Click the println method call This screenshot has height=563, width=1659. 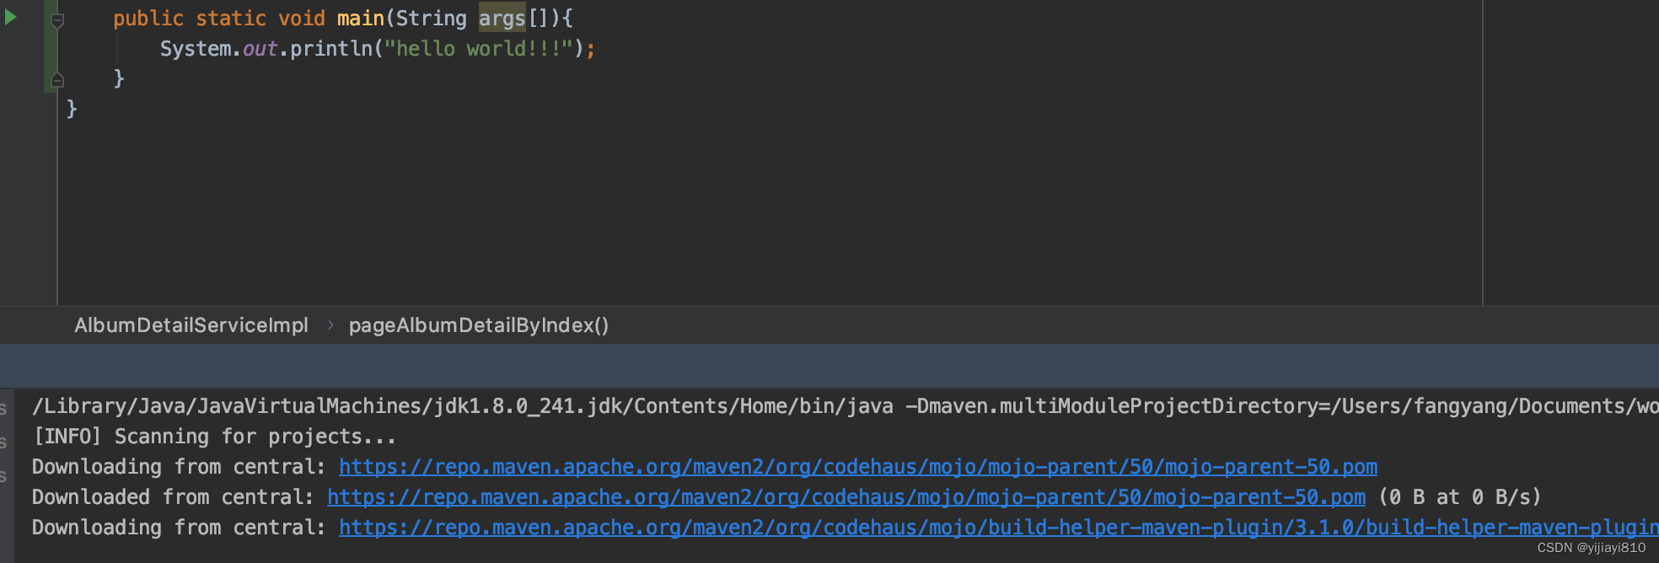[x=331, y=49]
